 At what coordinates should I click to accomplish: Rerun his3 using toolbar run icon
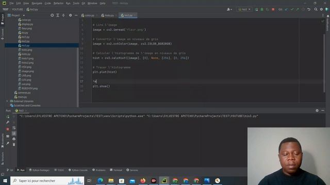click(x=256, y=9)
